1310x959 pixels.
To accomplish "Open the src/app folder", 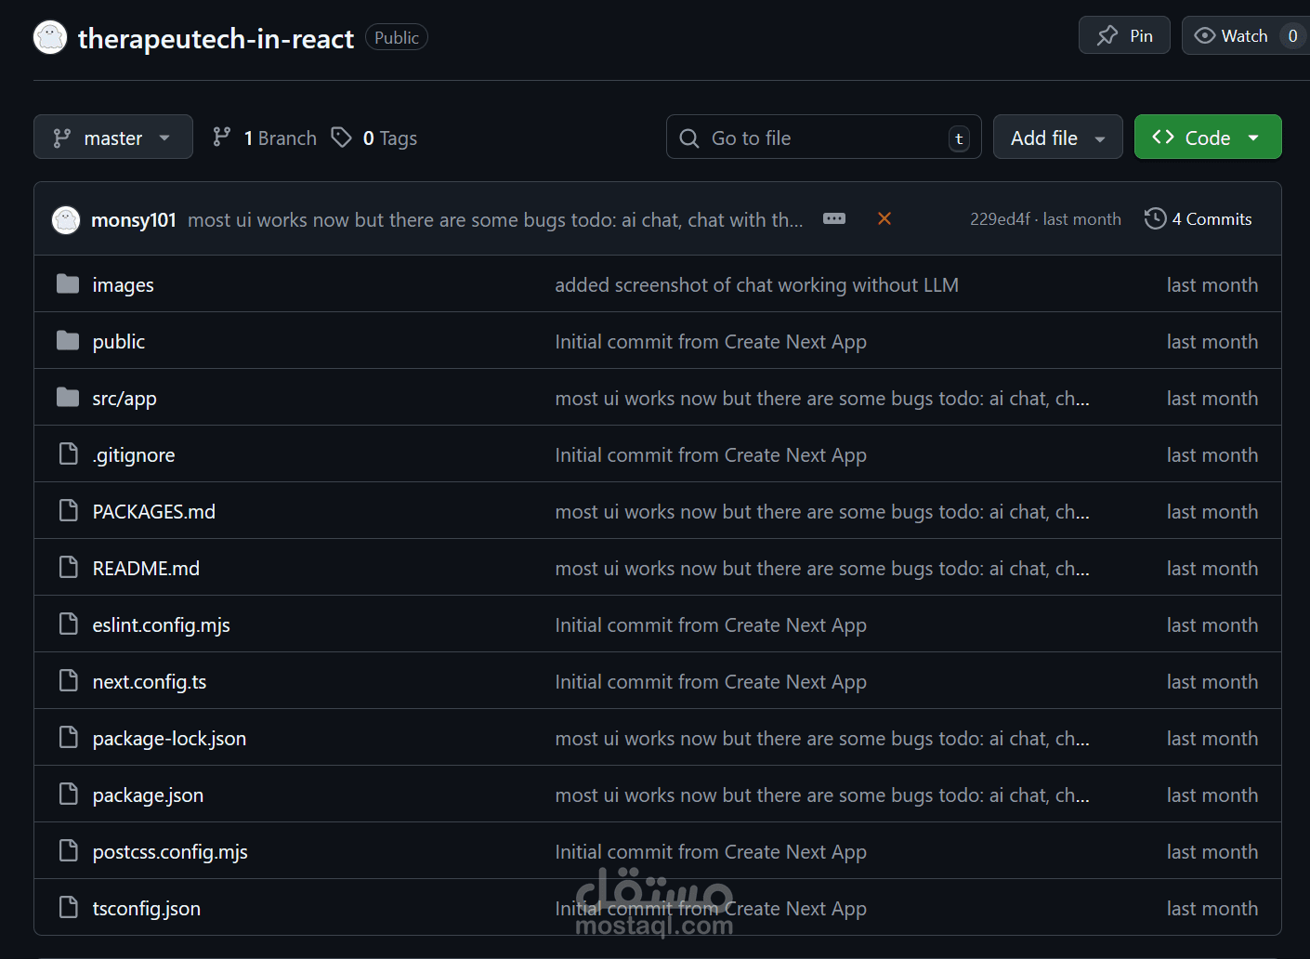I will coord(124,399).
